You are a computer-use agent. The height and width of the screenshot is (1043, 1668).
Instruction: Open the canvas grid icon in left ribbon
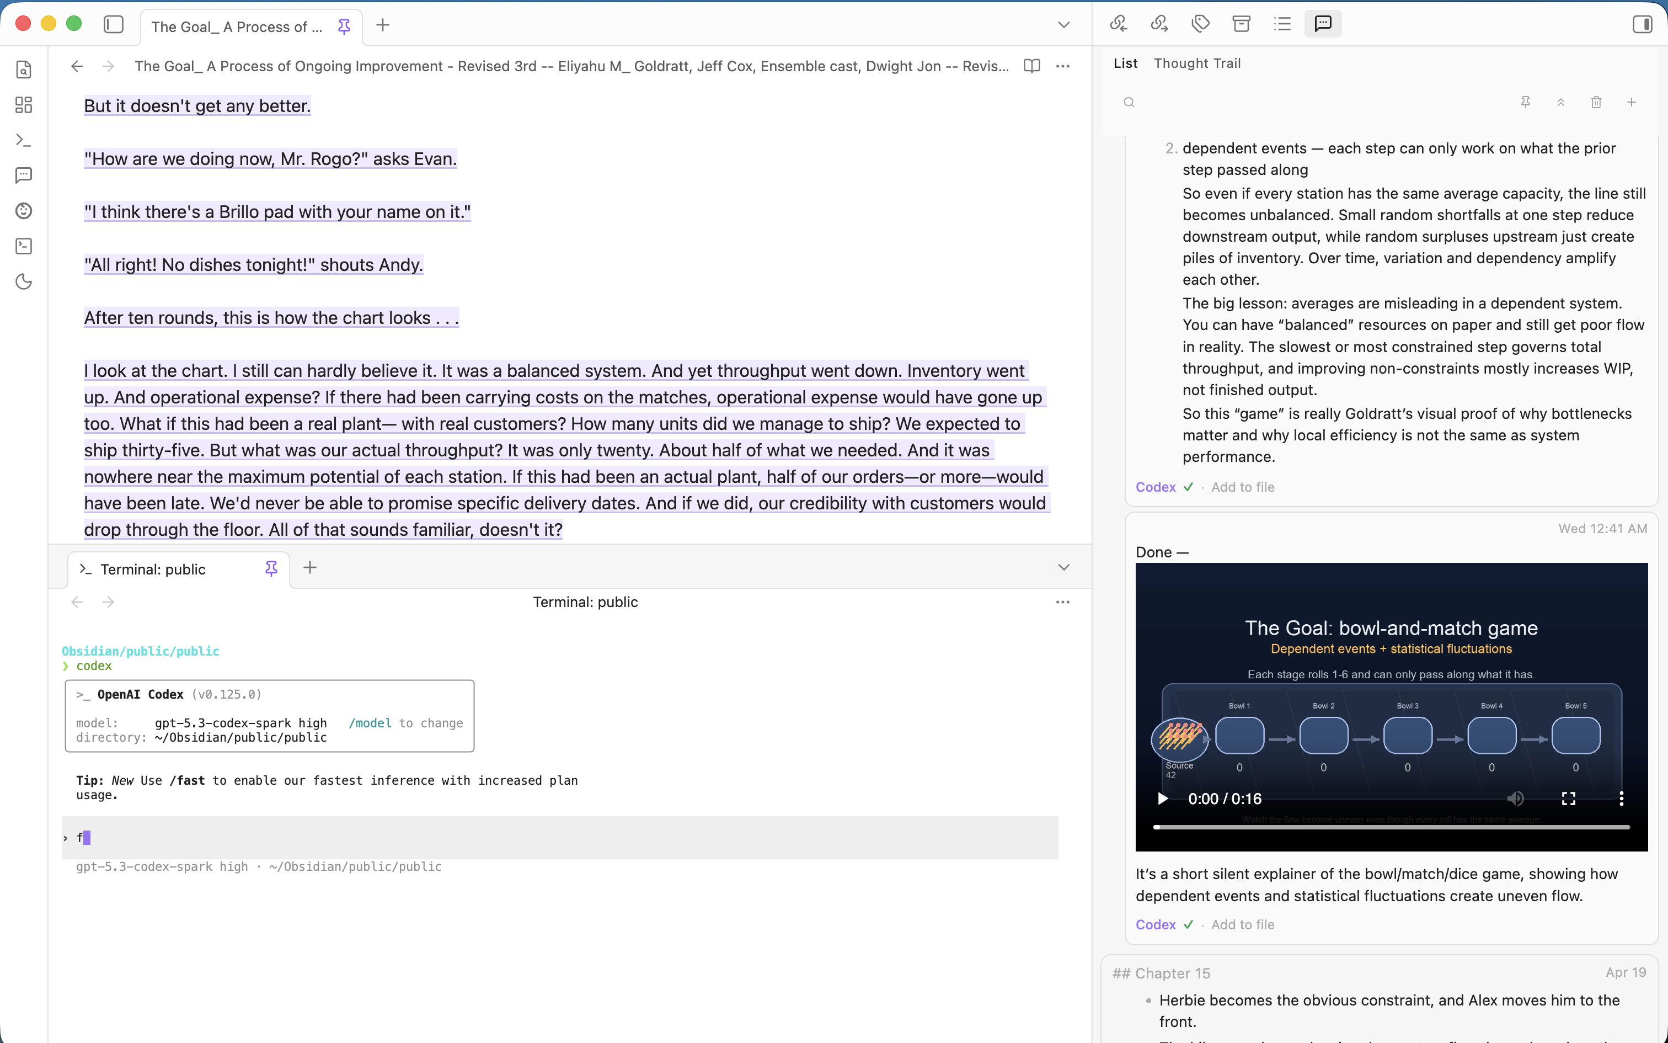(24, 105)
